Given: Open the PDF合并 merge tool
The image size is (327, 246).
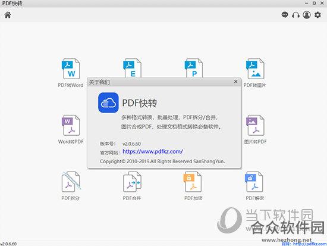Looking at the screenshot, I should 132,182.
